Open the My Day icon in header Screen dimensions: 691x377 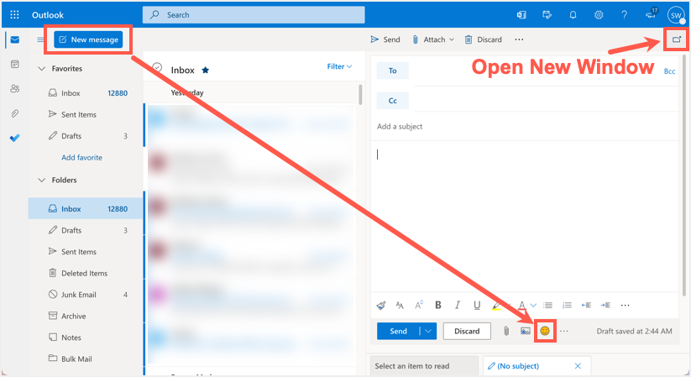(547, 14)
